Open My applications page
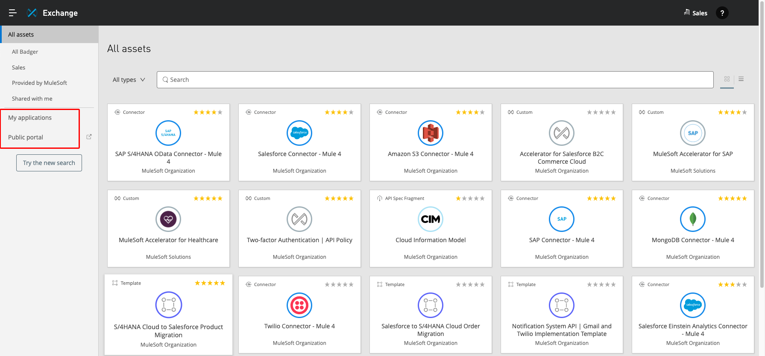This screenshot has width=765, height=356. coord(30,118)
